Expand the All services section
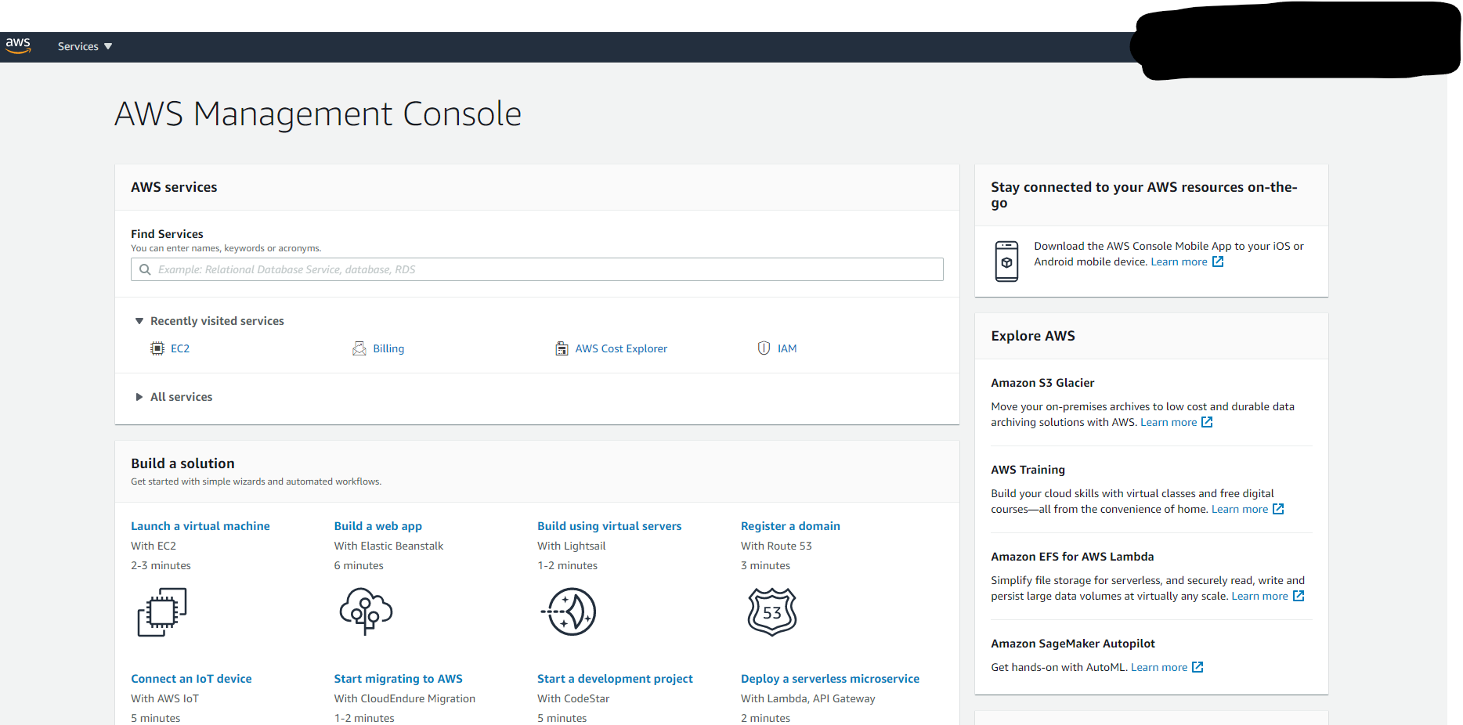Image resolution: width=1463 pixels, height=725 pixels. (x=139, y=397)
